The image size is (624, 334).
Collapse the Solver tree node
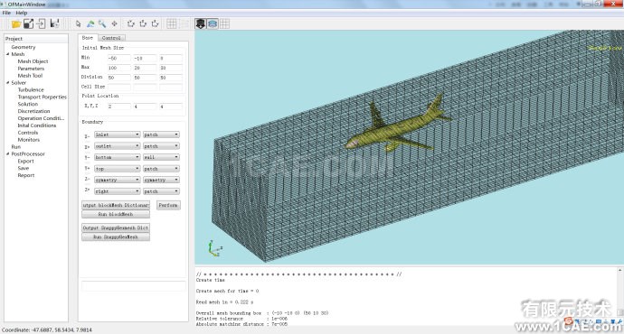8,83
